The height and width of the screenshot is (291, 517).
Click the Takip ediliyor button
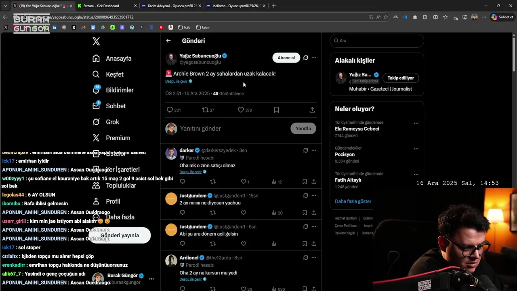[401, 78]
